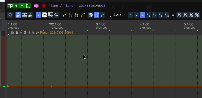Click the pink right arrow icon
The image size is (202, 98).
point(36,6)
